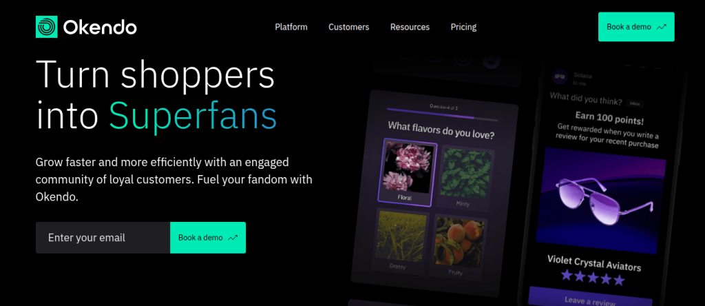The image size is (705, 306).
Task: Open the Customers menu
Action: pyautogui.click(x=349, y=27)
